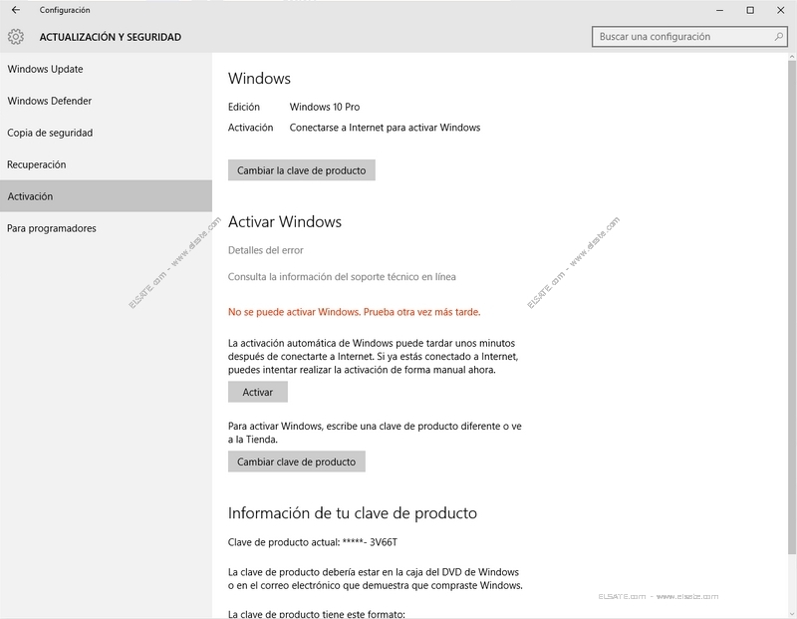
Task: Open Detalles del error link
Action: pos(266,250)
